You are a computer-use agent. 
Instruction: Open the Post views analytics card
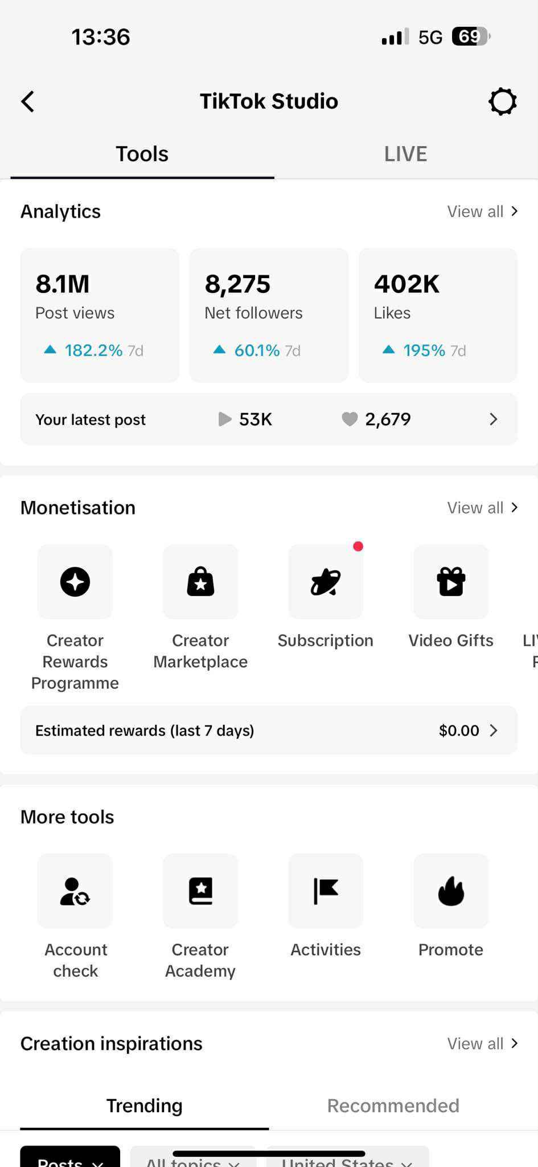click(100, 315)
